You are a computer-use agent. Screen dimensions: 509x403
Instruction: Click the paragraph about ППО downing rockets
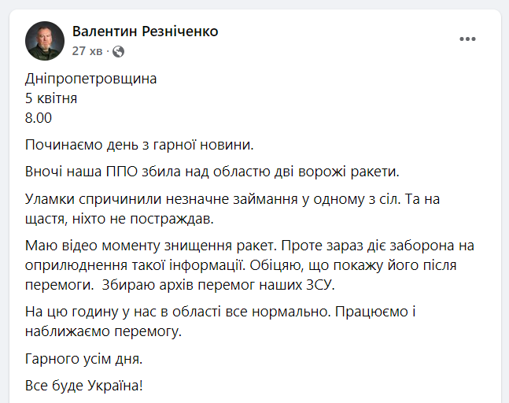[x=212, y=172]
